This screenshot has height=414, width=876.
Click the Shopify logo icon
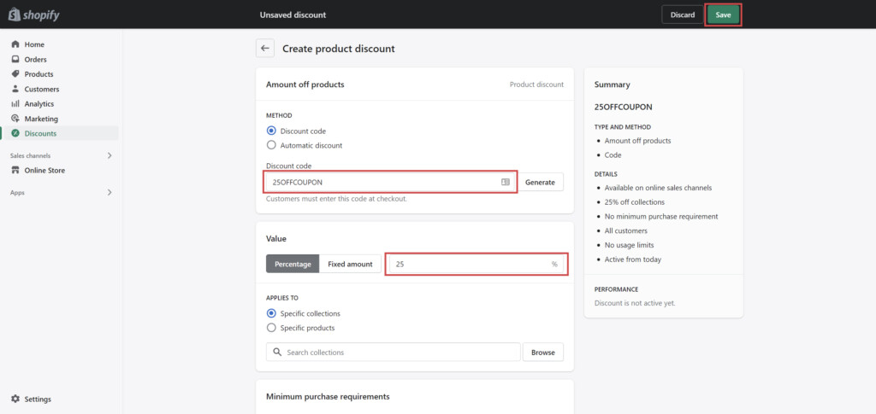coord(15,15)
